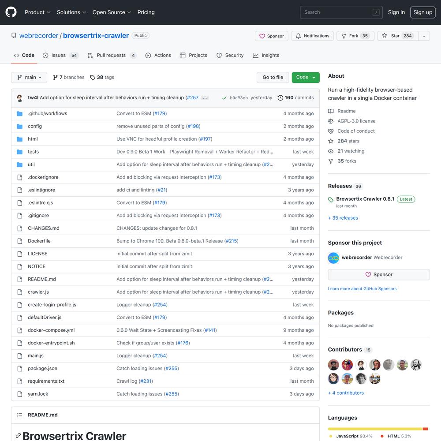Screen dimensions: 441x441
Task: Open the Product dropdown menu
Action: [37, 12]
